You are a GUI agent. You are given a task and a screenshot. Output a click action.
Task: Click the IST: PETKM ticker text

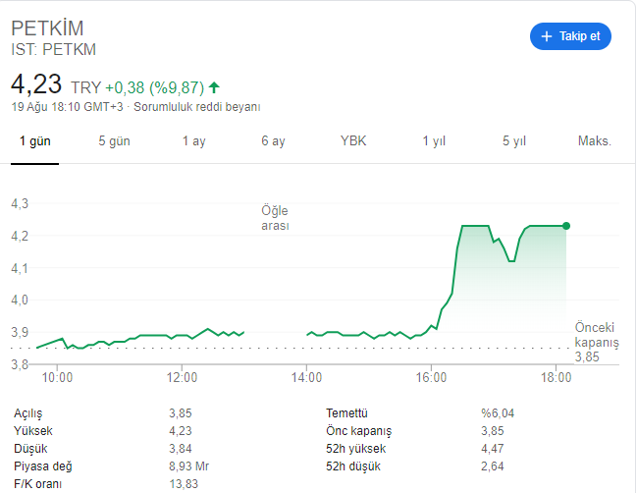54,49
